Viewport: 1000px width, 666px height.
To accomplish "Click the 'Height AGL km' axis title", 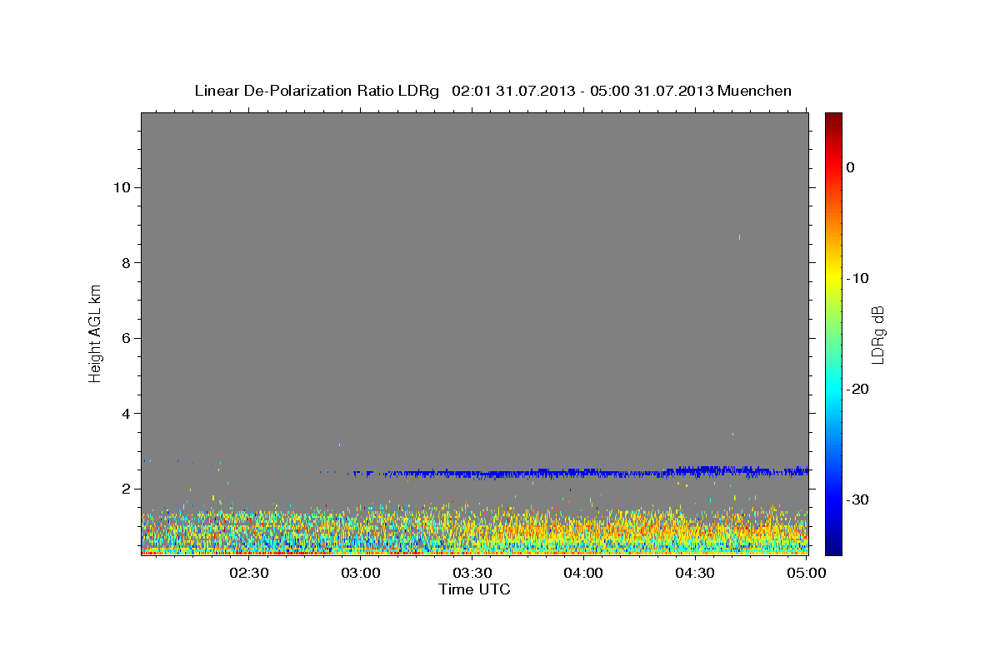I will click(96, 333).
